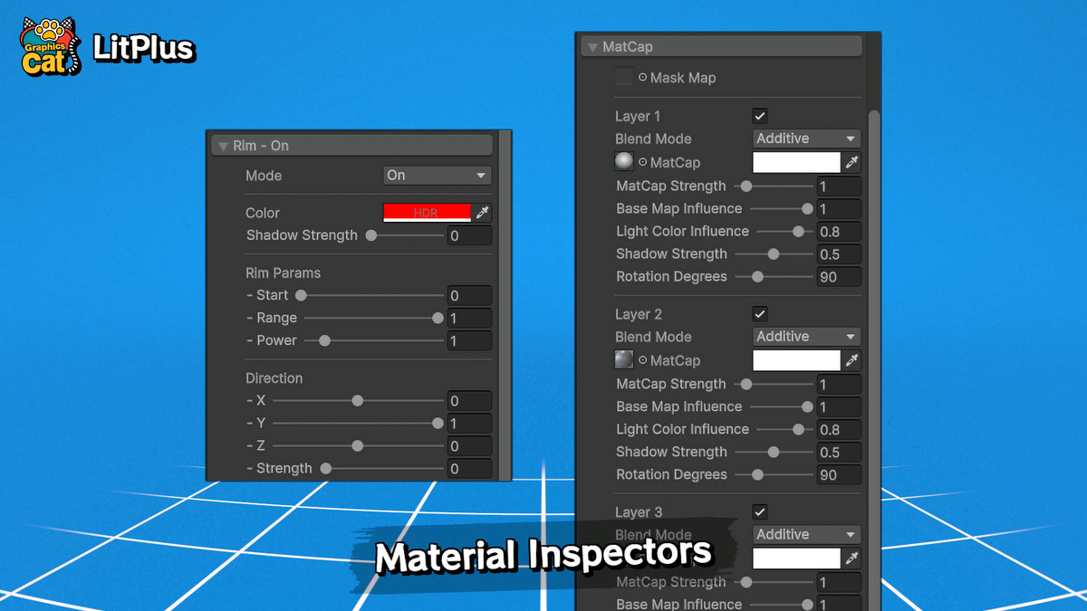The width and height of the screenshot is (1087, 611).
Task: Select the Layer 2 MatCap sphere texture thumbnail
Action: (623, 359)
